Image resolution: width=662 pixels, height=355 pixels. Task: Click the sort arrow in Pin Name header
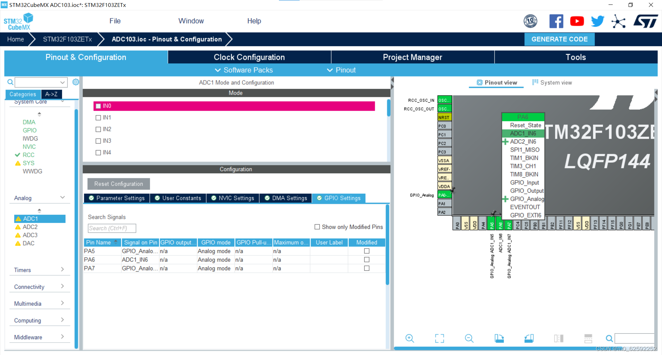(116, 242)
